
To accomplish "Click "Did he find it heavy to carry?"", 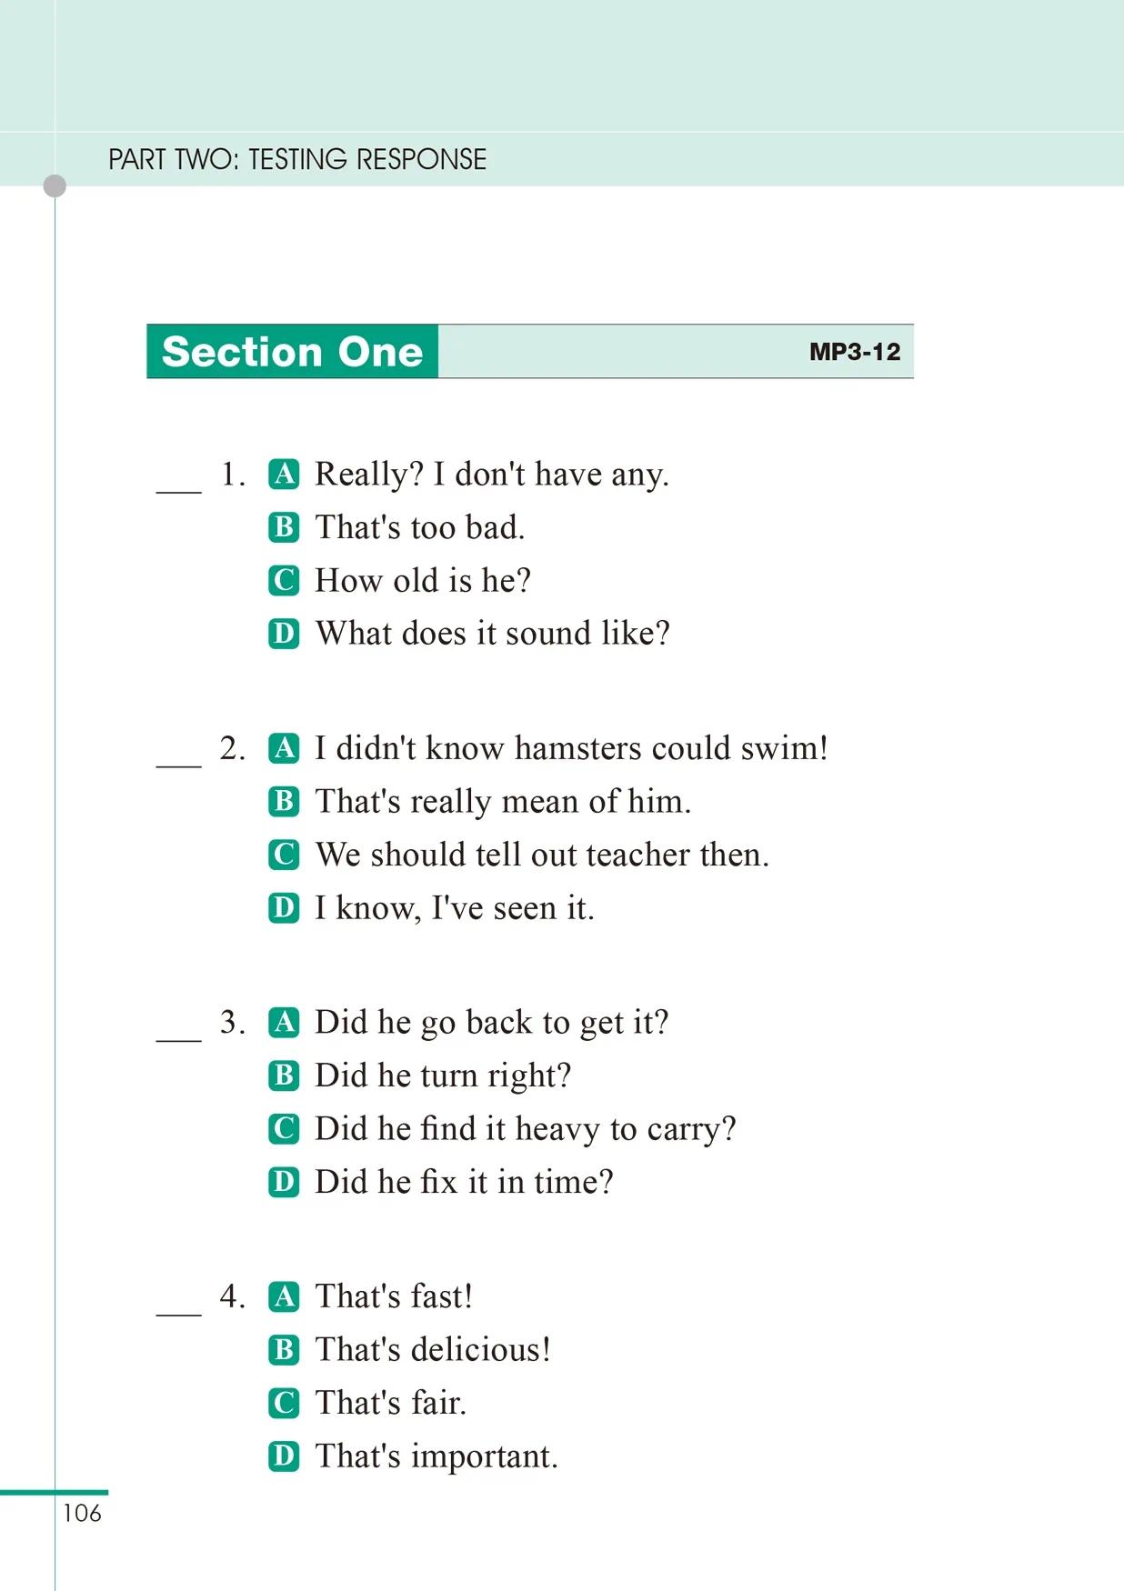I will (525, 1128).
